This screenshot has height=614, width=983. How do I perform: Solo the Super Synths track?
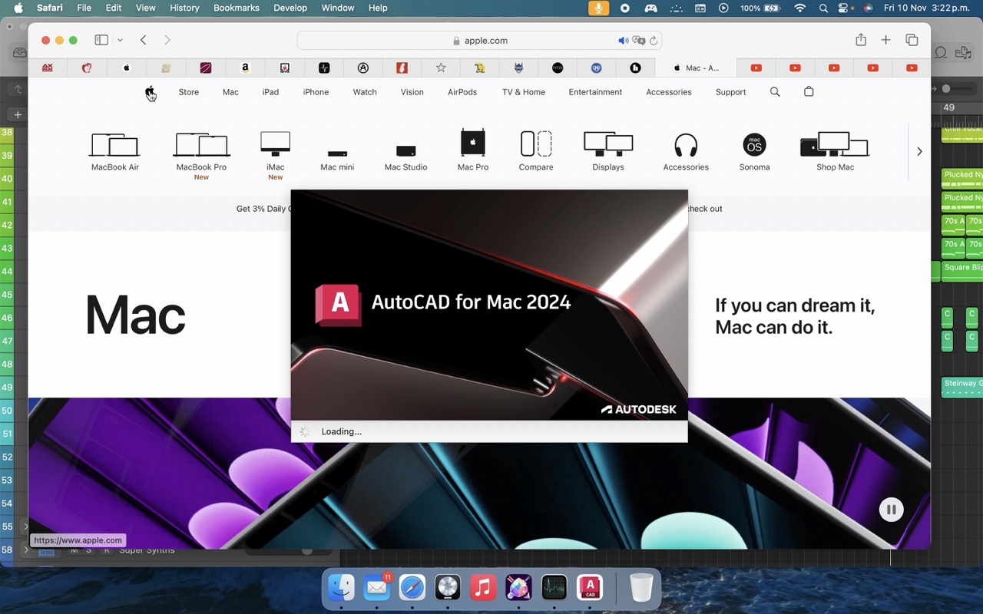91,550
